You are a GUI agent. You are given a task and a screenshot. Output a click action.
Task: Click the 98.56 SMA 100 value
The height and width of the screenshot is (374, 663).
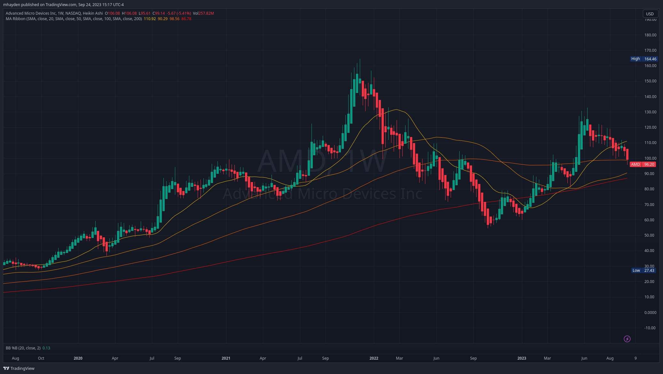coord(175,19)
